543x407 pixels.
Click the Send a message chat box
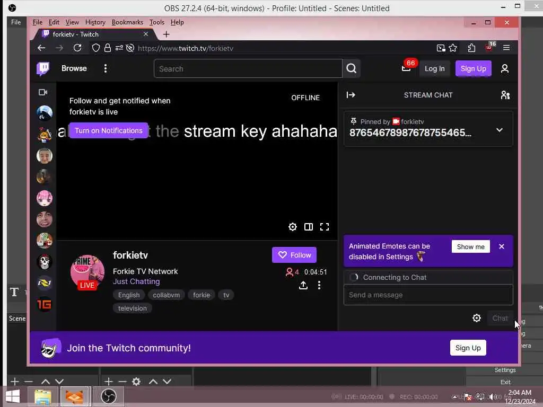point(428,295)
